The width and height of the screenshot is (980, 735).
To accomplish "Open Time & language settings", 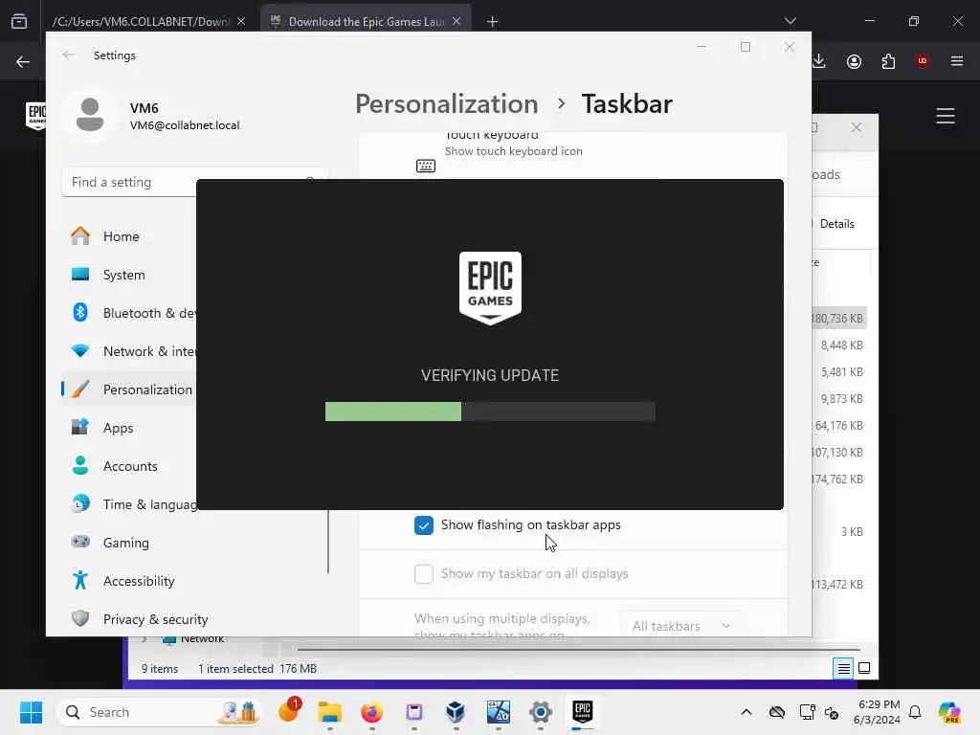I will [128, 504].
